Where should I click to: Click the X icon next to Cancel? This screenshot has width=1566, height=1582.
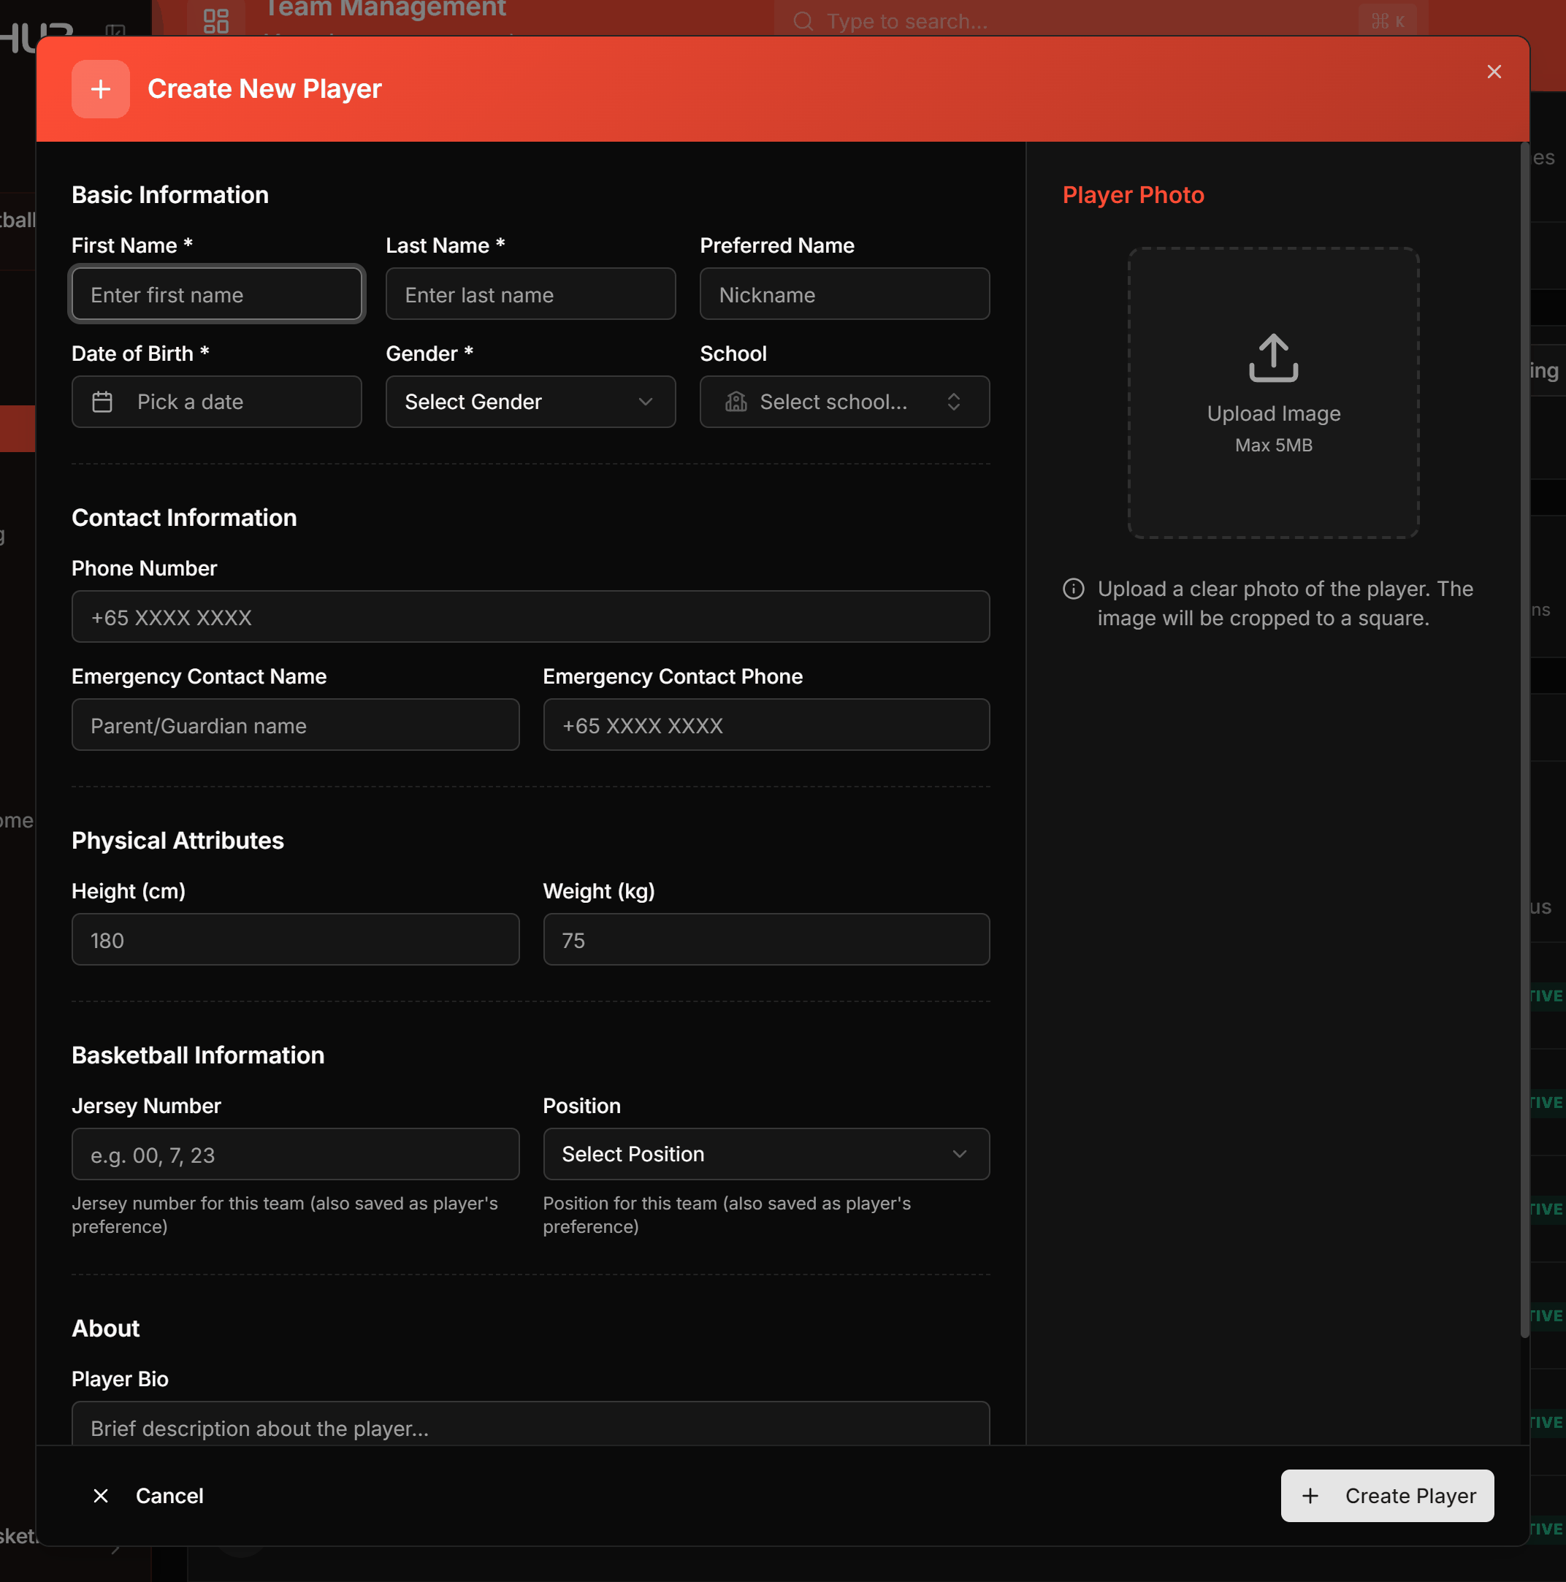click(x=101, y=1495)
